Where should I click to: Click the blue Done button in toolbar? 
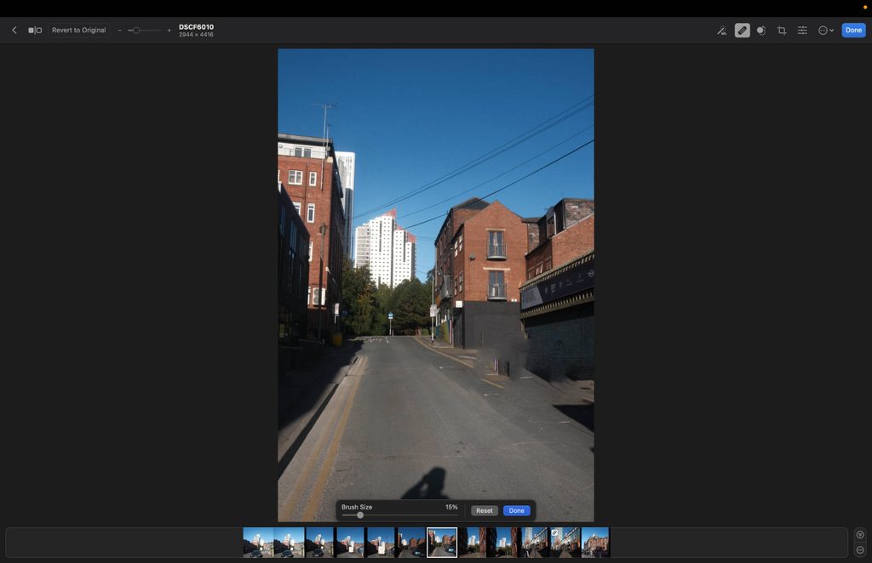(x=853, y=30)
